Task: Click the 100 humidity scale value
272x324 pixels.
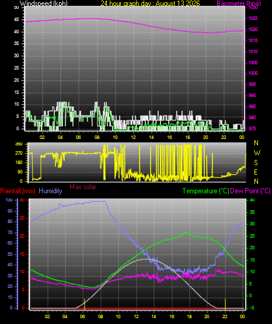Action: 9,200
